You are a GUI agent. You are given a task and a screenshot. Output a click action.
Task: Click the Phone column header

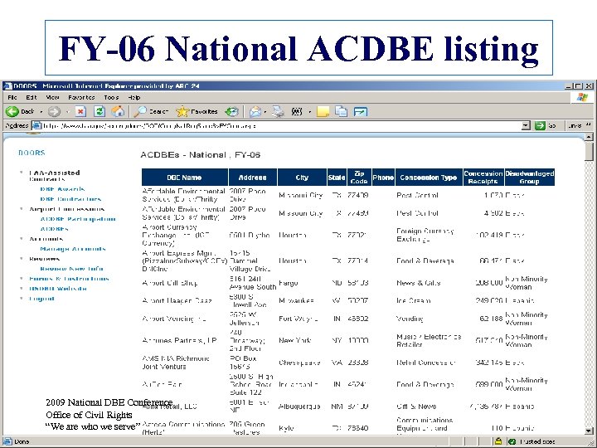(x=383, y=178)
